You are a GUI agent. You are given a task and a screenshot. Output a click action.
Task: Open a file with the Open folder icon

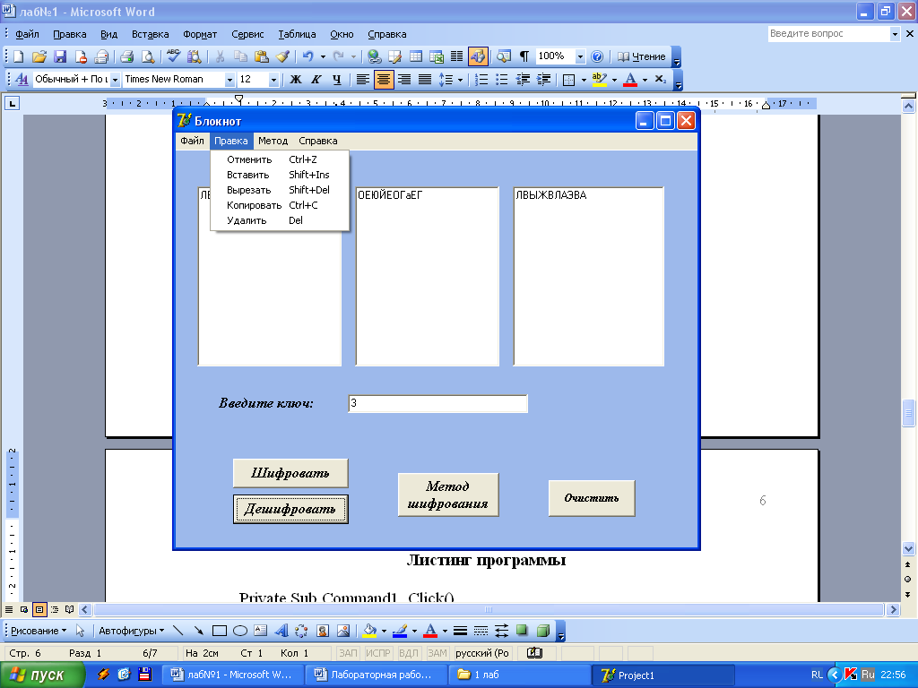click(x=39, y=56)
